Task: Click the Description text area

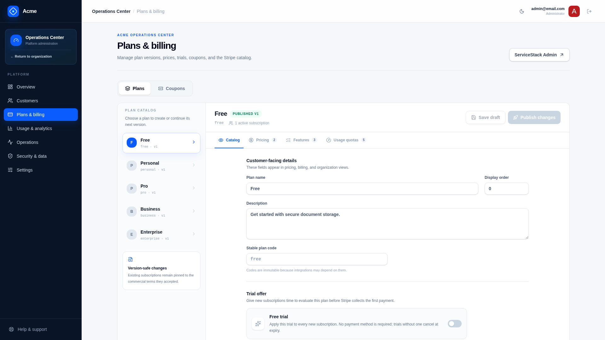Action: pyautogui.click(x=388, y=224)
